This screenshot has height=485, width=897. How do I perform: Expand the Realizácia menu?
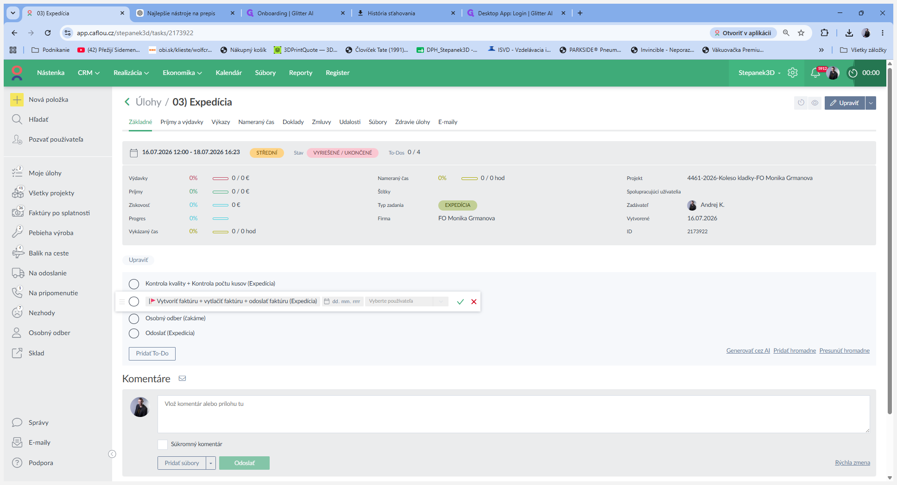pos(131,73)
